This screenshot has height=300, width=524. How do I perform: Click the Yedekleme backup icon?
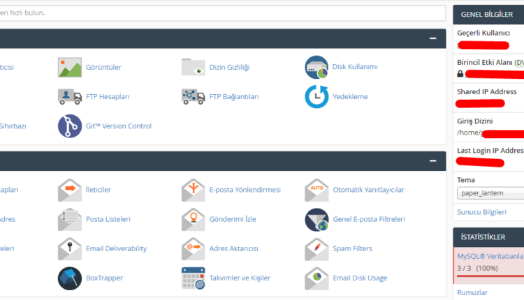point(316,97)
